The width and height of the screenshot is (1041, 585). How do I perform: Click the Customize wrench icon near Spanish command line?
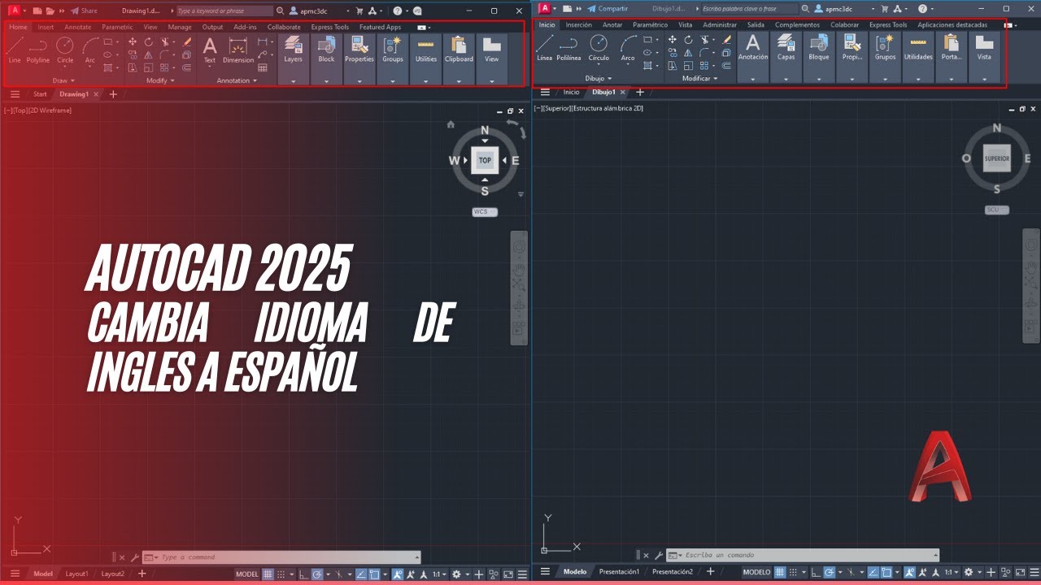659,555
